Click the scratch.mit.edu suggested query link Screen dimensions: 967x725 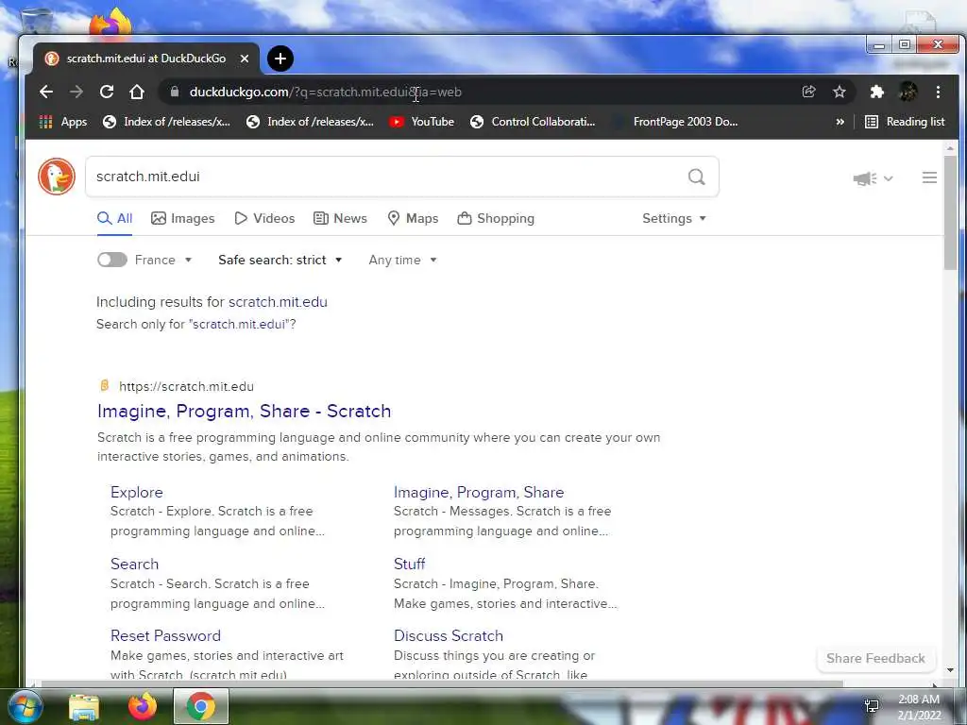click(x=279, y=302)
